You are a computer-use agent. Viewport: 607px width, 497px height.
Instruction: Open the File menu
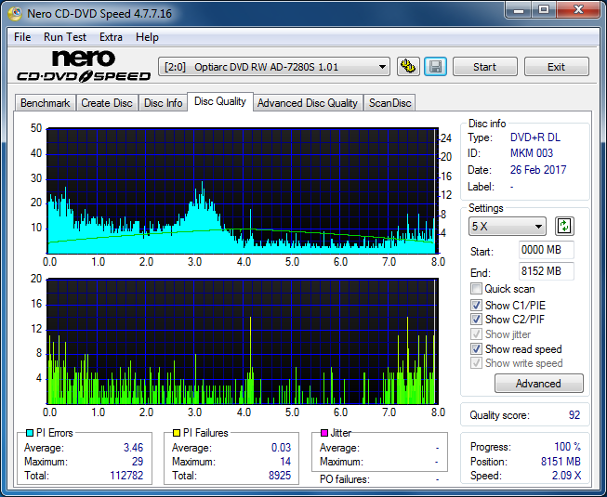pos(22,37)
